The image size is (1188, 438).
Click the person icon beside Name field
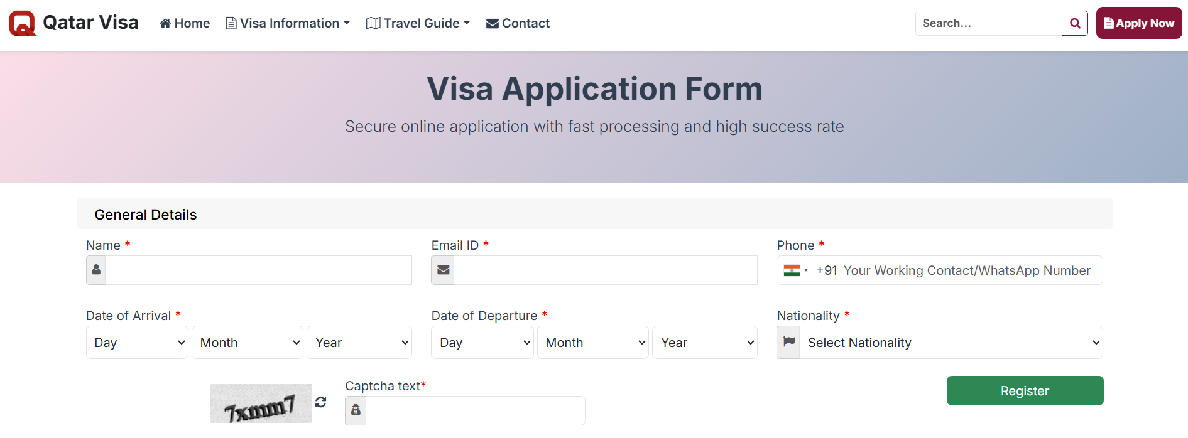click(x=96, y=270)
